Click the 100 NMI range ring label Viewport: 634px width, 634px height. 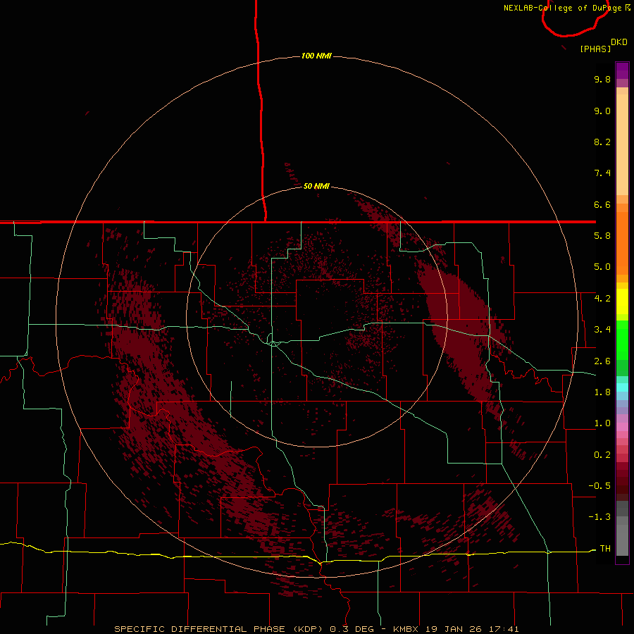coord(316,56)
